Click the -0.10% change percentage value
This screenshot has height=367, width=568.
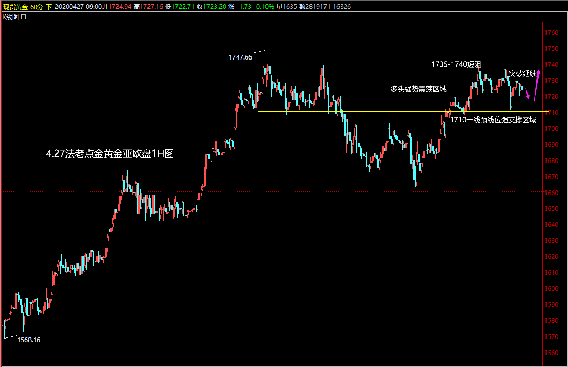point(263,7)
